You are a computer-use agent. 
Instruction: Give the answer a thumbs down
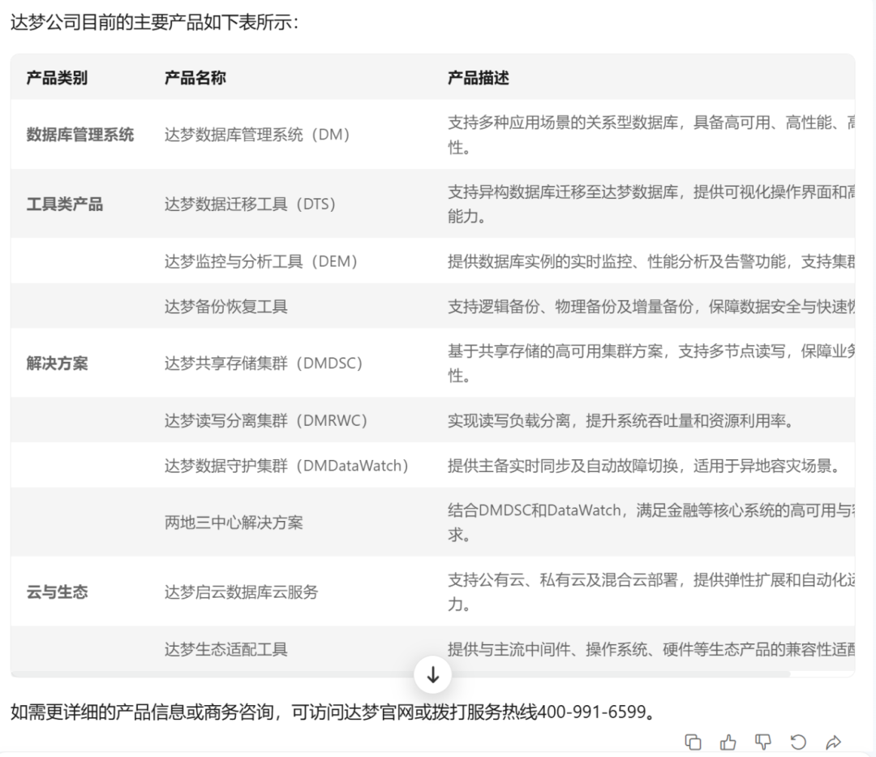[762, 742]
